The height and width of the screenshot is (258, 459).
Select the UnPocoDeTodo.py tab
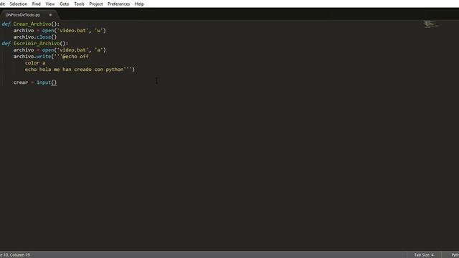(23, 14)
